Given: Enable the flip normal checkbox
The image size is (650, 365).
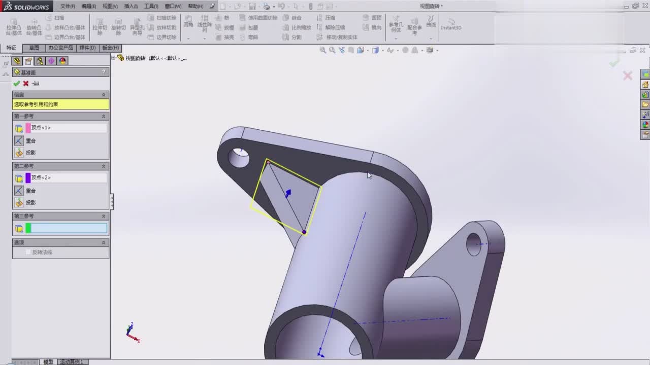Looking at the screenshot, I should [x=28, y=252].
